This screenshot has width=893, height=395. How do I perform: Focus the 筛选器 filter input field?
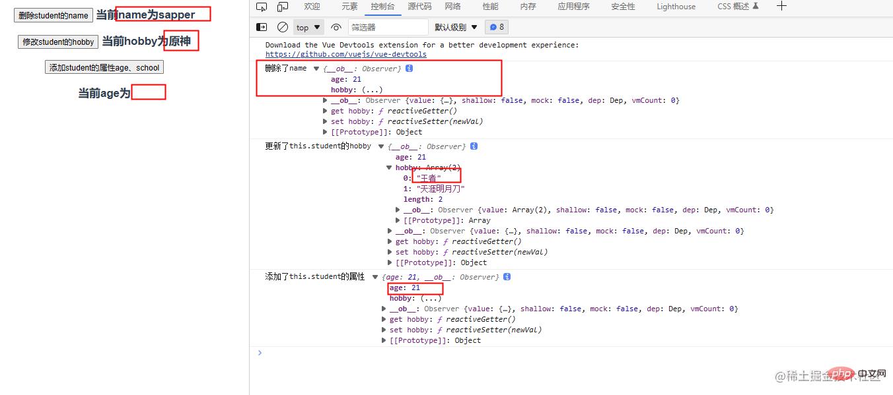pos(387,27)
